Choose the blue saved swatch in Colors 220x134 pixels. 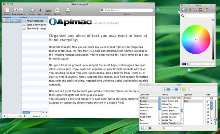pos(183,64)
